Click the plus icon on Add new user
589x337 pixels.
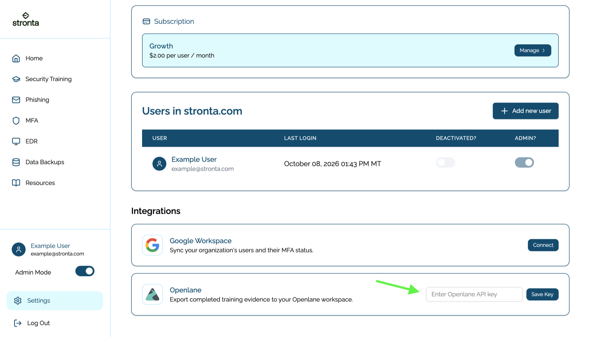504,111
